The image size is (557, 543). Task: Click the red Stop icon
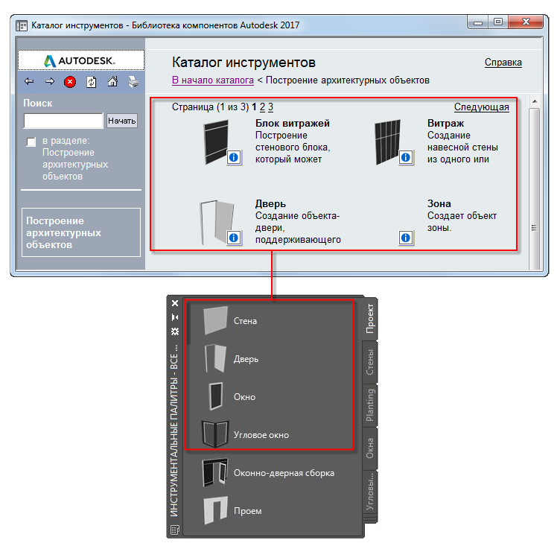(x=70, y=82)
